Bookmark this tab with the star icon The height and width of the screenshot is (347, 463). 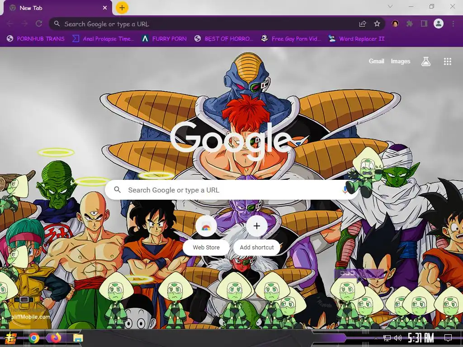point(377,24)
